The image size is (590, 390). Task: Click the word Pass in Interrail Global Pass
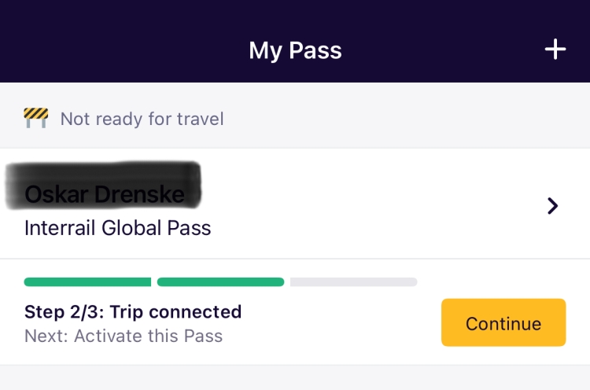click(x=189, y=228)
